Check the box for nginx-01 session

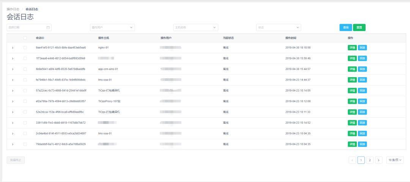[25, 48]
